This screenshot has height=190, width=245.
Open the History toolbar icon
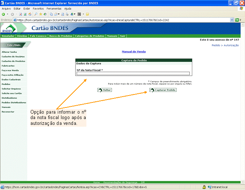pyautogui.click(x=45, y=14)
